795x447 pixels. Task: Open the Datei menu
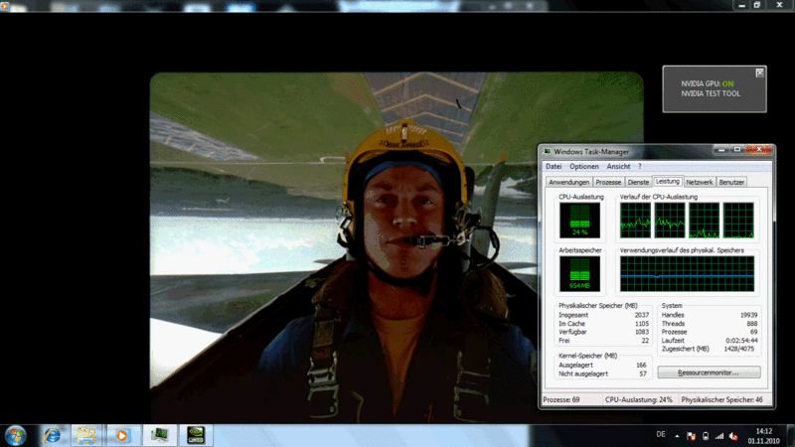pyautogui.click(x=554, y=166)
